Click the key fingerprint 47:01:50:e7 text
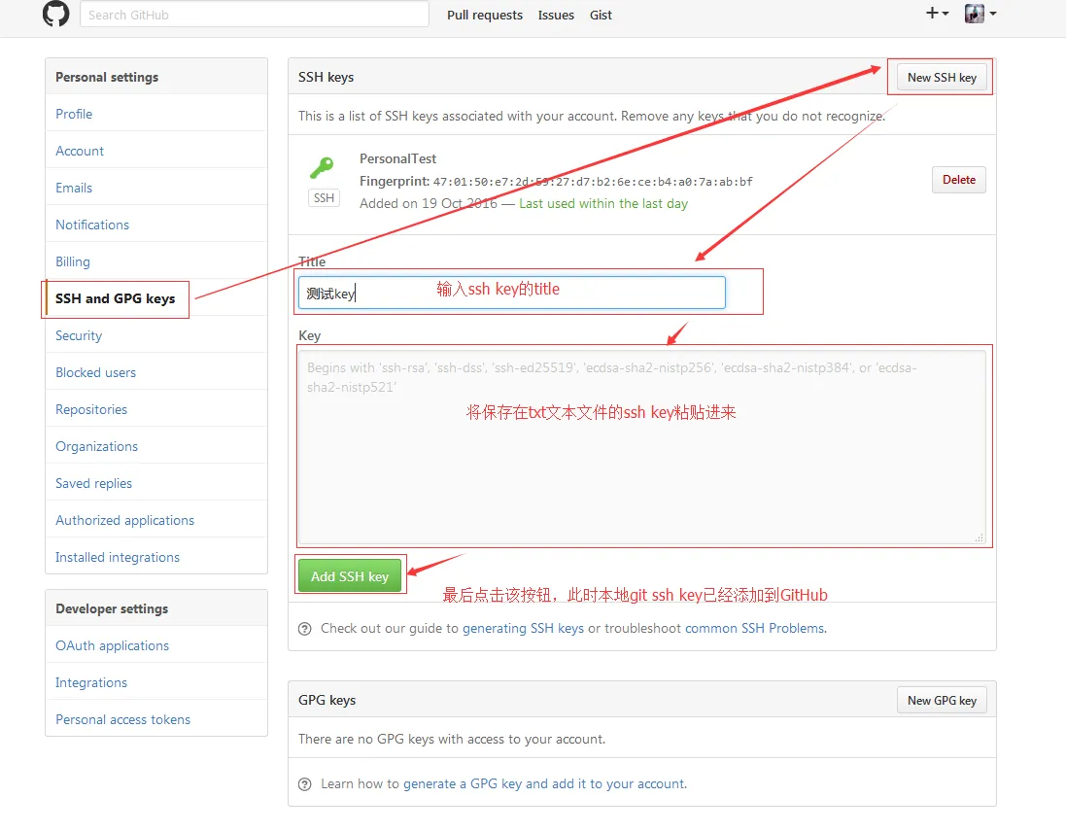 [593, 182]
